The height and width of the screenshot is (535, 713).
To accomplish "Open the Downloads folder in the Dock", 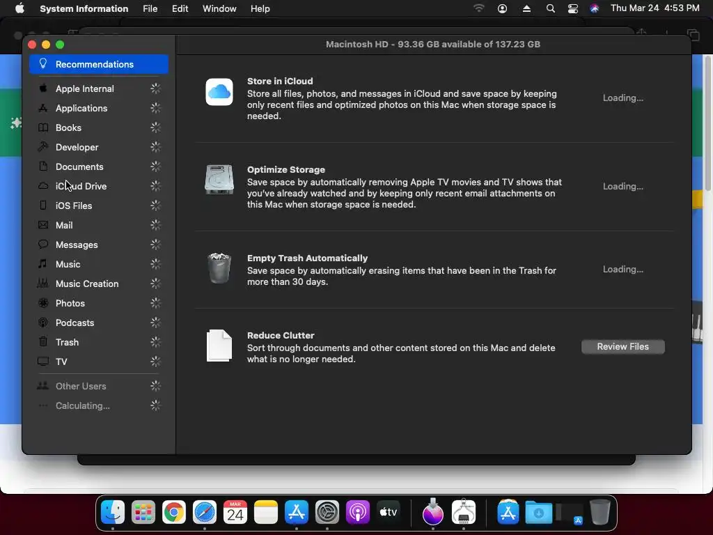I will click(x=538, y=512).
